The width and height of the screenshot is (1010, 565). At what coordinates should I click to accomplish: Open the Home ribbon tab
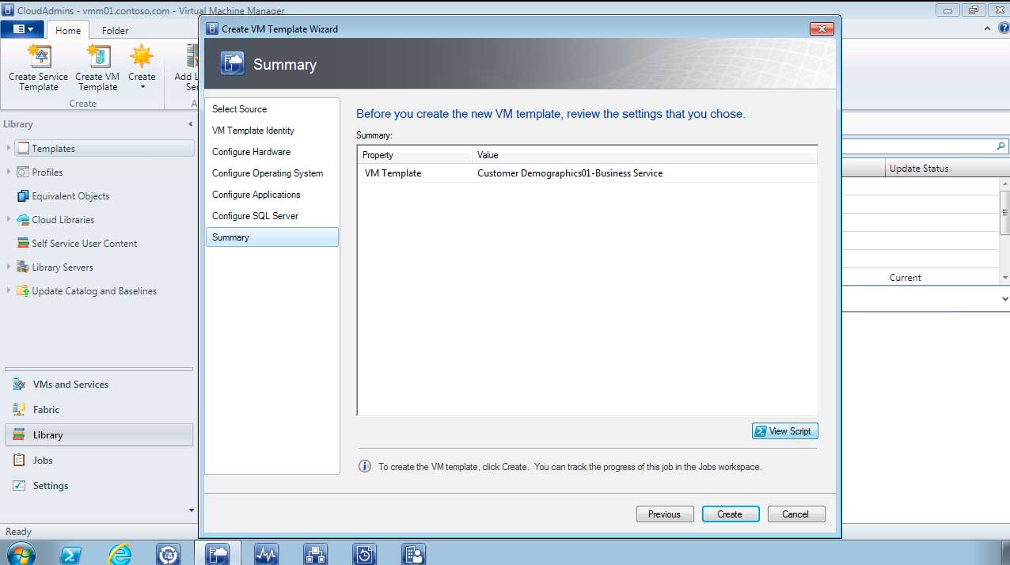68,30
